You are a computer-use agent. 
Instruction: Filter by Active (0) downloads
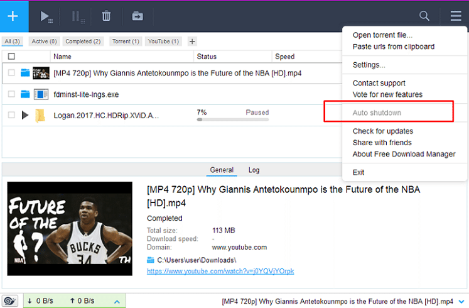click(45, 41)
